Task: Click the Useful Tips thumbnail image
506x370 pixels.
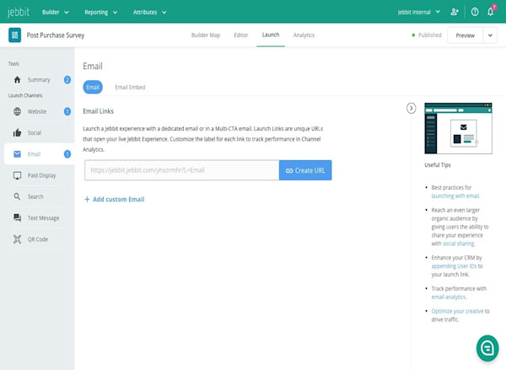Action: pos(458,128)
